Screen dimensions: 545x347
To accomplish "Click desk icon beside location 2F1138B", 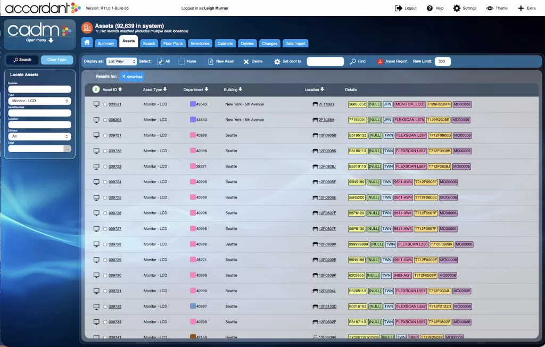I will pyautogui.click(x=315, y=104).
